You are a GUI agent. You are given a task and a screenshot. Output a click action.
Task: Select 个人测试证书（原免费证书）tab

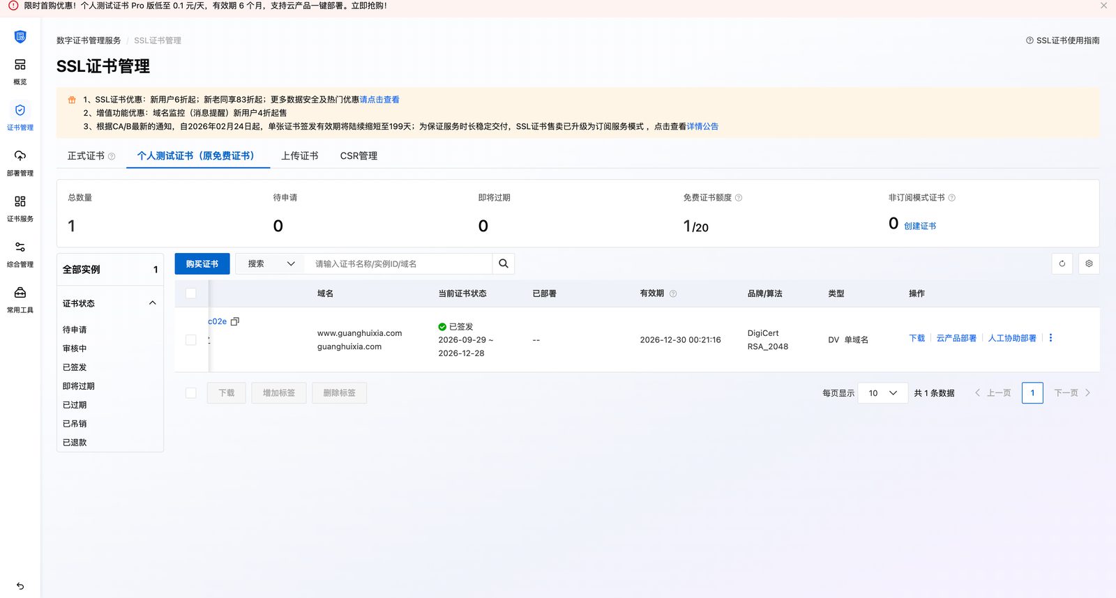tap(198, 156)
